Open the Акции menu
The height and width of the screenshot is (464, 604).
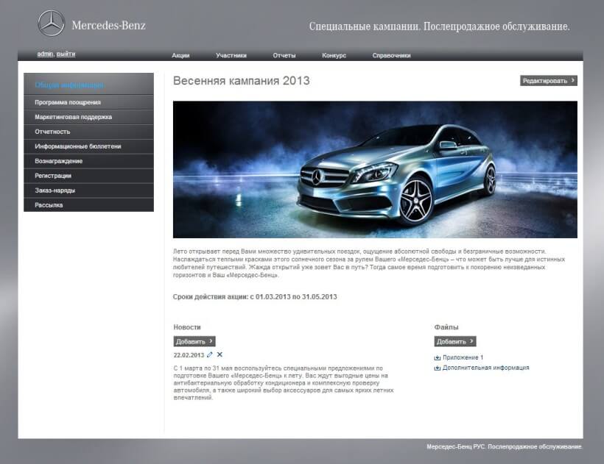coord(180,55)
